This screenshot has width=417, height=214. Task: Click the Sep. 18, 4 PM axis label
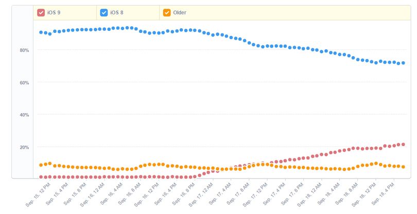(382, 194)
